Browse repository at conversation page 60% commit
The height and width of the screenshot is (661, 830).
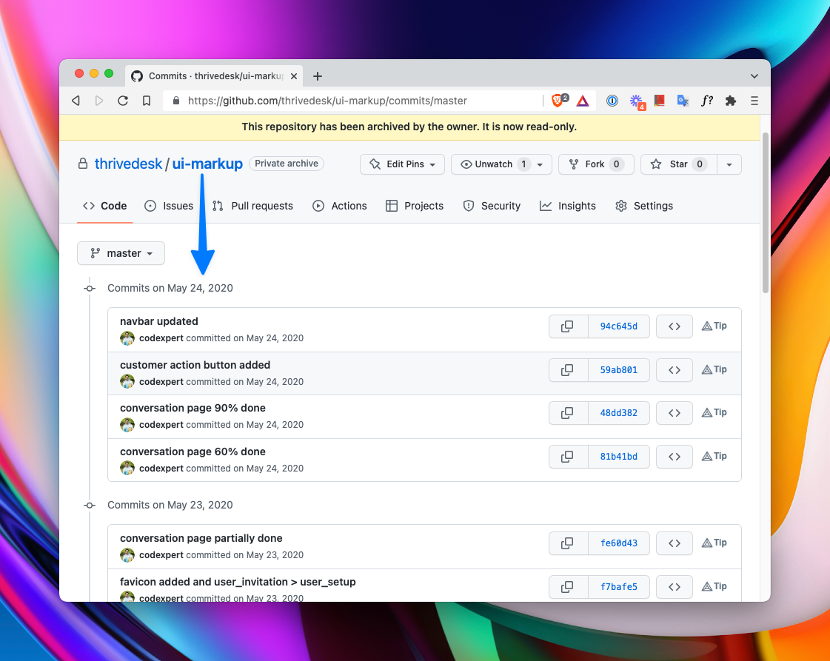[x=675, y=456]
